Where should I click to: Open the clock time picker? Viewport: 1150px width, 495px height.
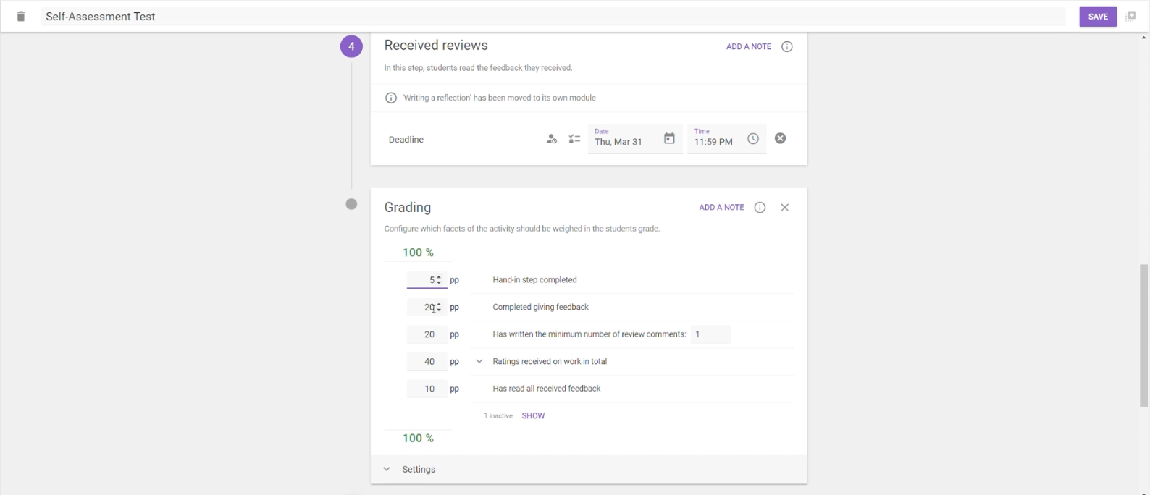pyautogui.click(x=753, y=139)
